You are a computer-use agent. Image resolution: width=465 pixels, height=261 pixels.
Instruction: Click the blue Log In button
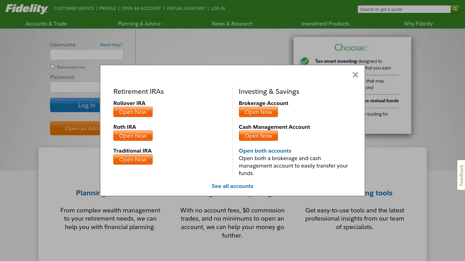(x=75, y=105)
